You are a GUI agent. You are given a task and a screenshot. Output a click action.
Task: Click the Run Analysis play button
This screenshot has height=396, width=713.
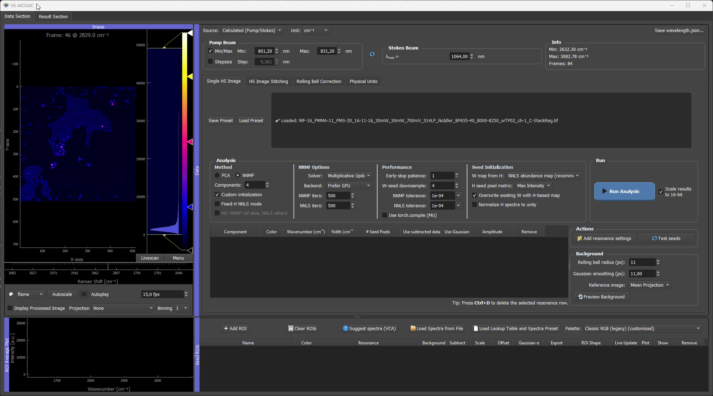pyautogui.click(x=624, y=191)
